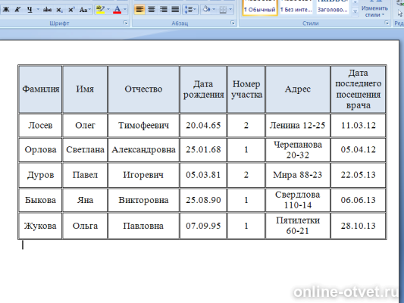Viewport: 404px width, 303px height.
Task: Apply shading with the paint bucket
Action: [206, 10]
